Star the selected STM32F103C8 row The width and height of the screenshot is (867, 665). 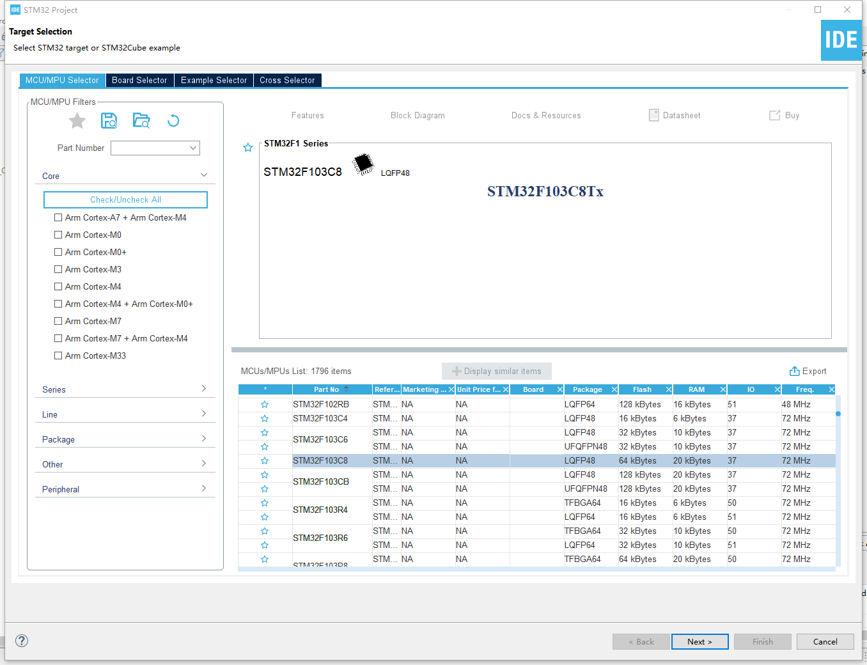pyautogui.click(x=265, y=461)
